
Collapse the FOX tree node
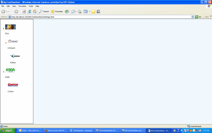pos(3,28)
